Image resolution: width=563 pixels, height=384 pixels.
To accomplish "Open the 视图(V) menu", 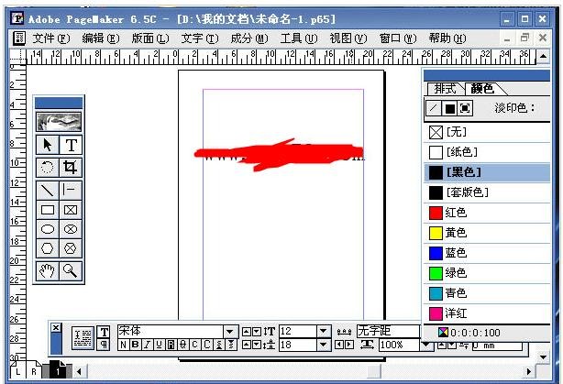I will (x=348, y=38).
